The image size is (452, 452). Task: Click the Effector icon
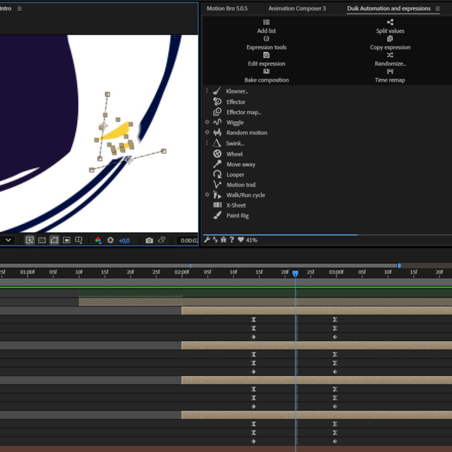(217, 102)
